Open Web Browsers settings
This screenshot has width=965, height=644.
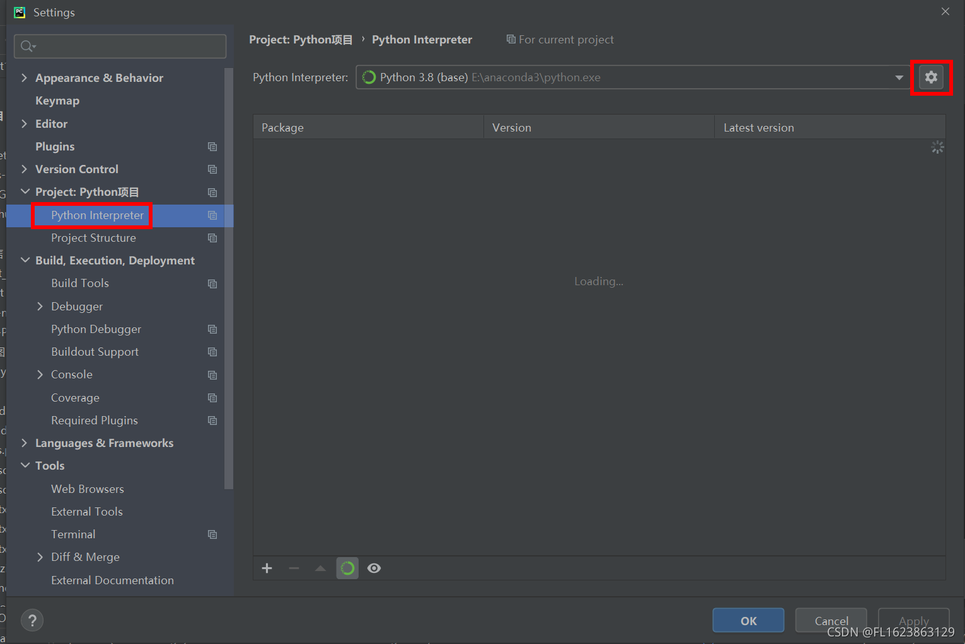88,489
